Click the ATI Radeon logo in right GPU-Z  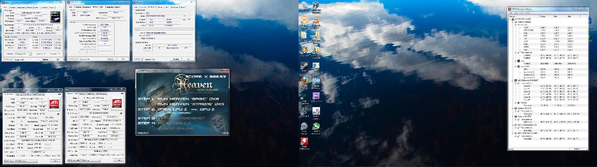pyautogui.click(x=117, y=103)
